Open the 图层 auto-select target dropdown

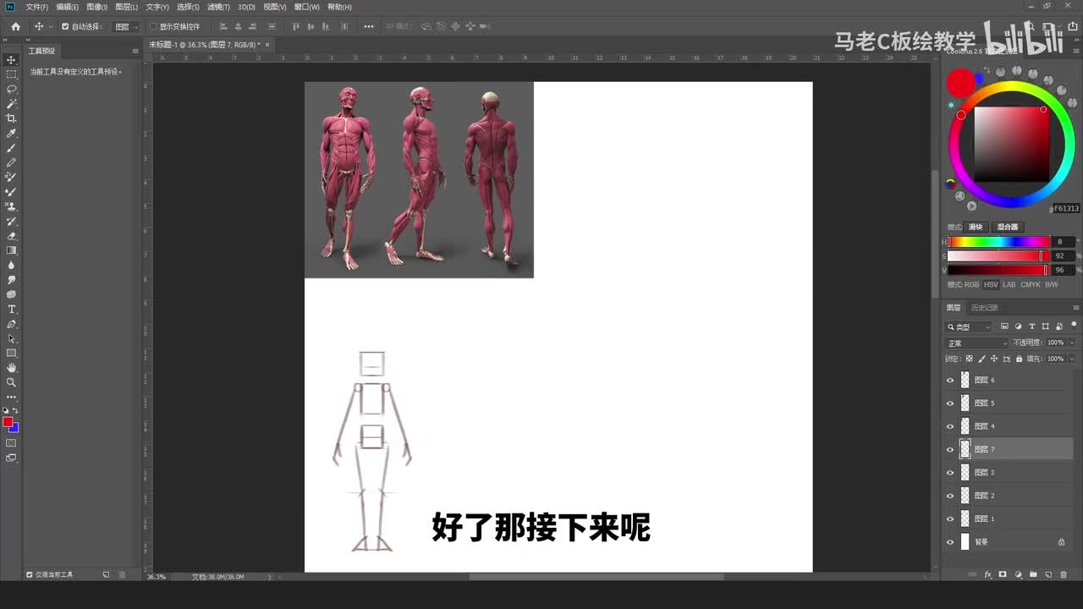pos(126,26)
